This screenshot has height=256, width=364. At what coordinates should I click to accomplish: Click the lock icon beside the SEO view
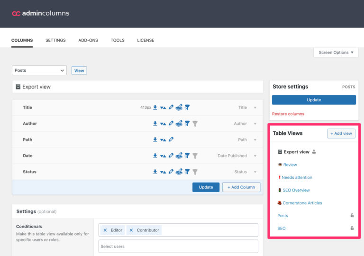pyautogui.click(x=352, y=228)
